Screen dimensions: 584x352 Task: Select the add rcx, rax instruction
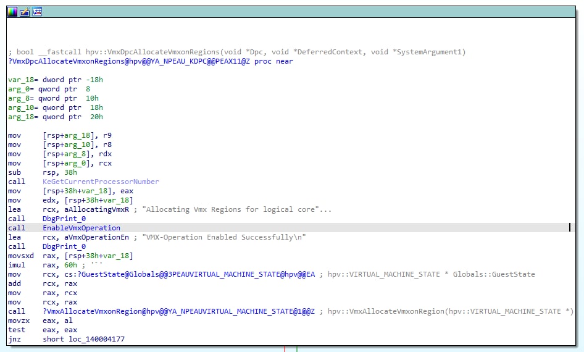[x=43, y=284]
